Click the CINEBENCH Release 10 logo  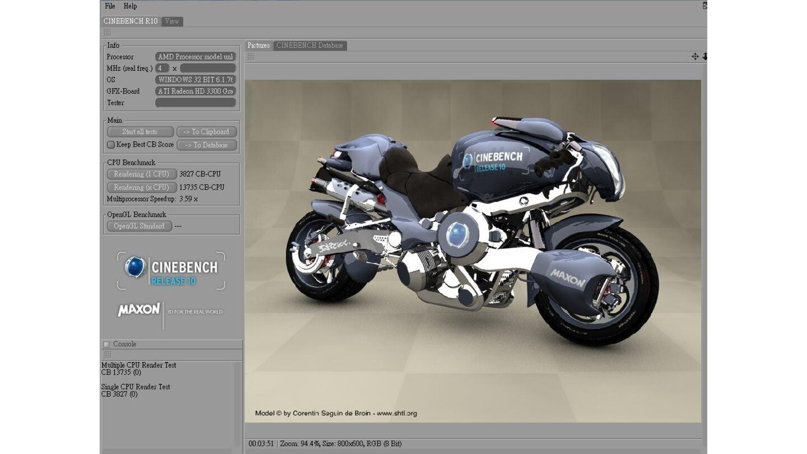coord(171,271)
